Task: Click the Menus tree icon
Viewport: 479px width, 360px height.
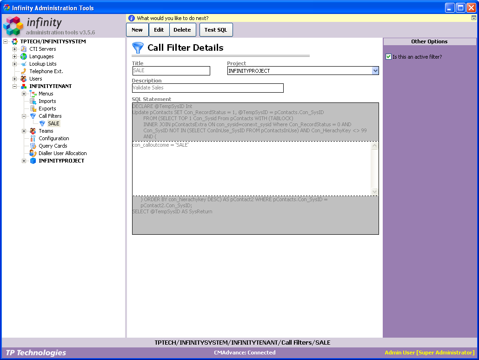Action: pyautogui.click(x=33, y=94)
